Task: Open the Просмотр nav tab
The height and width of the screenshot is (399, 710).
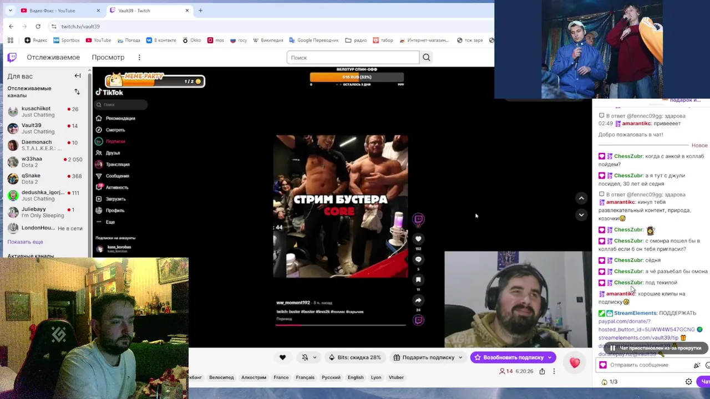Action: [x=108, y=57]
